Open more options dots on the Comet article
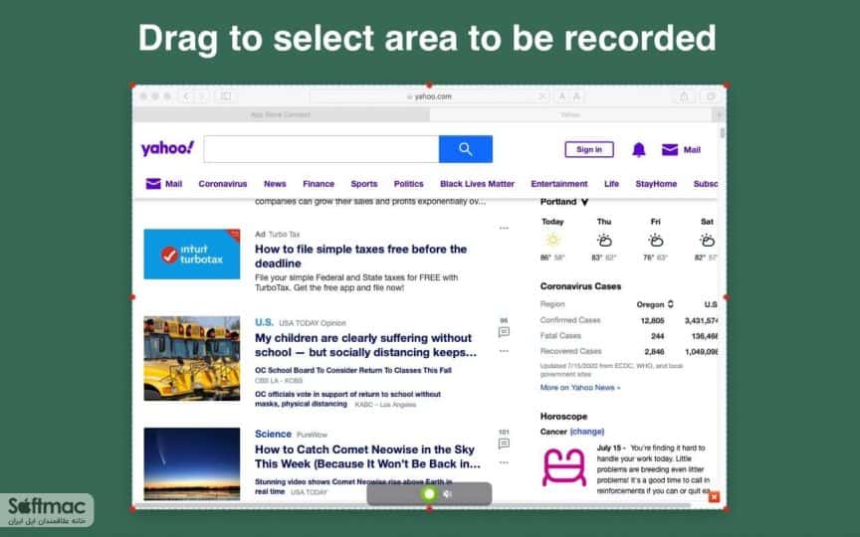The image size is (860, 537). coord(504,462)
